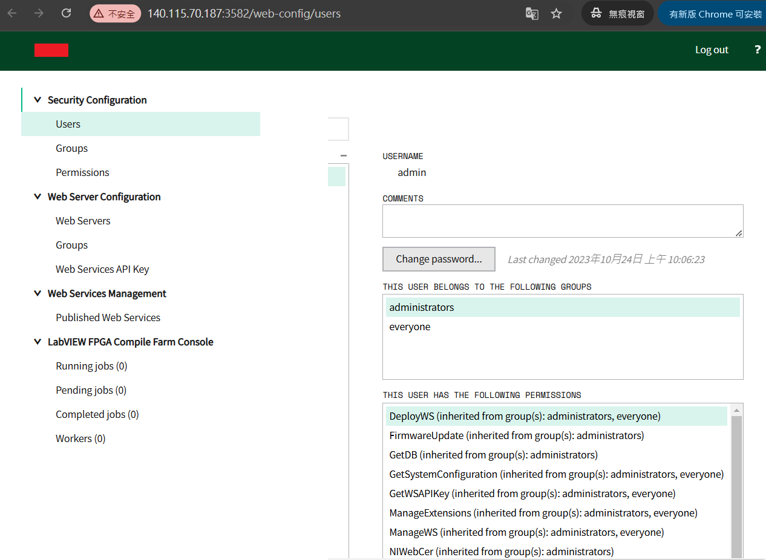Select the administrators group entry

point(563,307)
